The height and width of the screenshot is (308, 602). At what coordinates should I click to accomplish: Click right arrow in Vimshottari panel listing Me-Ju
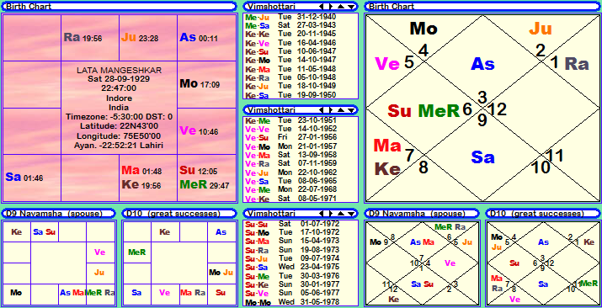tap(330, 7)
